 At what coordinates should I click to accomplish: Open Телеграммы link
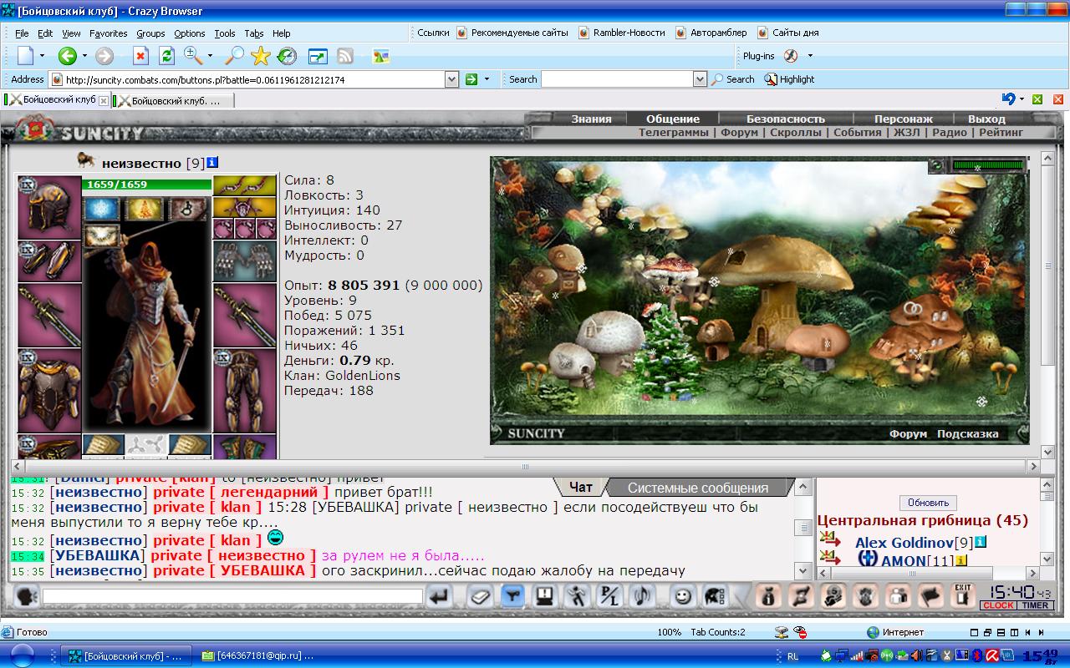click(674, 132)
